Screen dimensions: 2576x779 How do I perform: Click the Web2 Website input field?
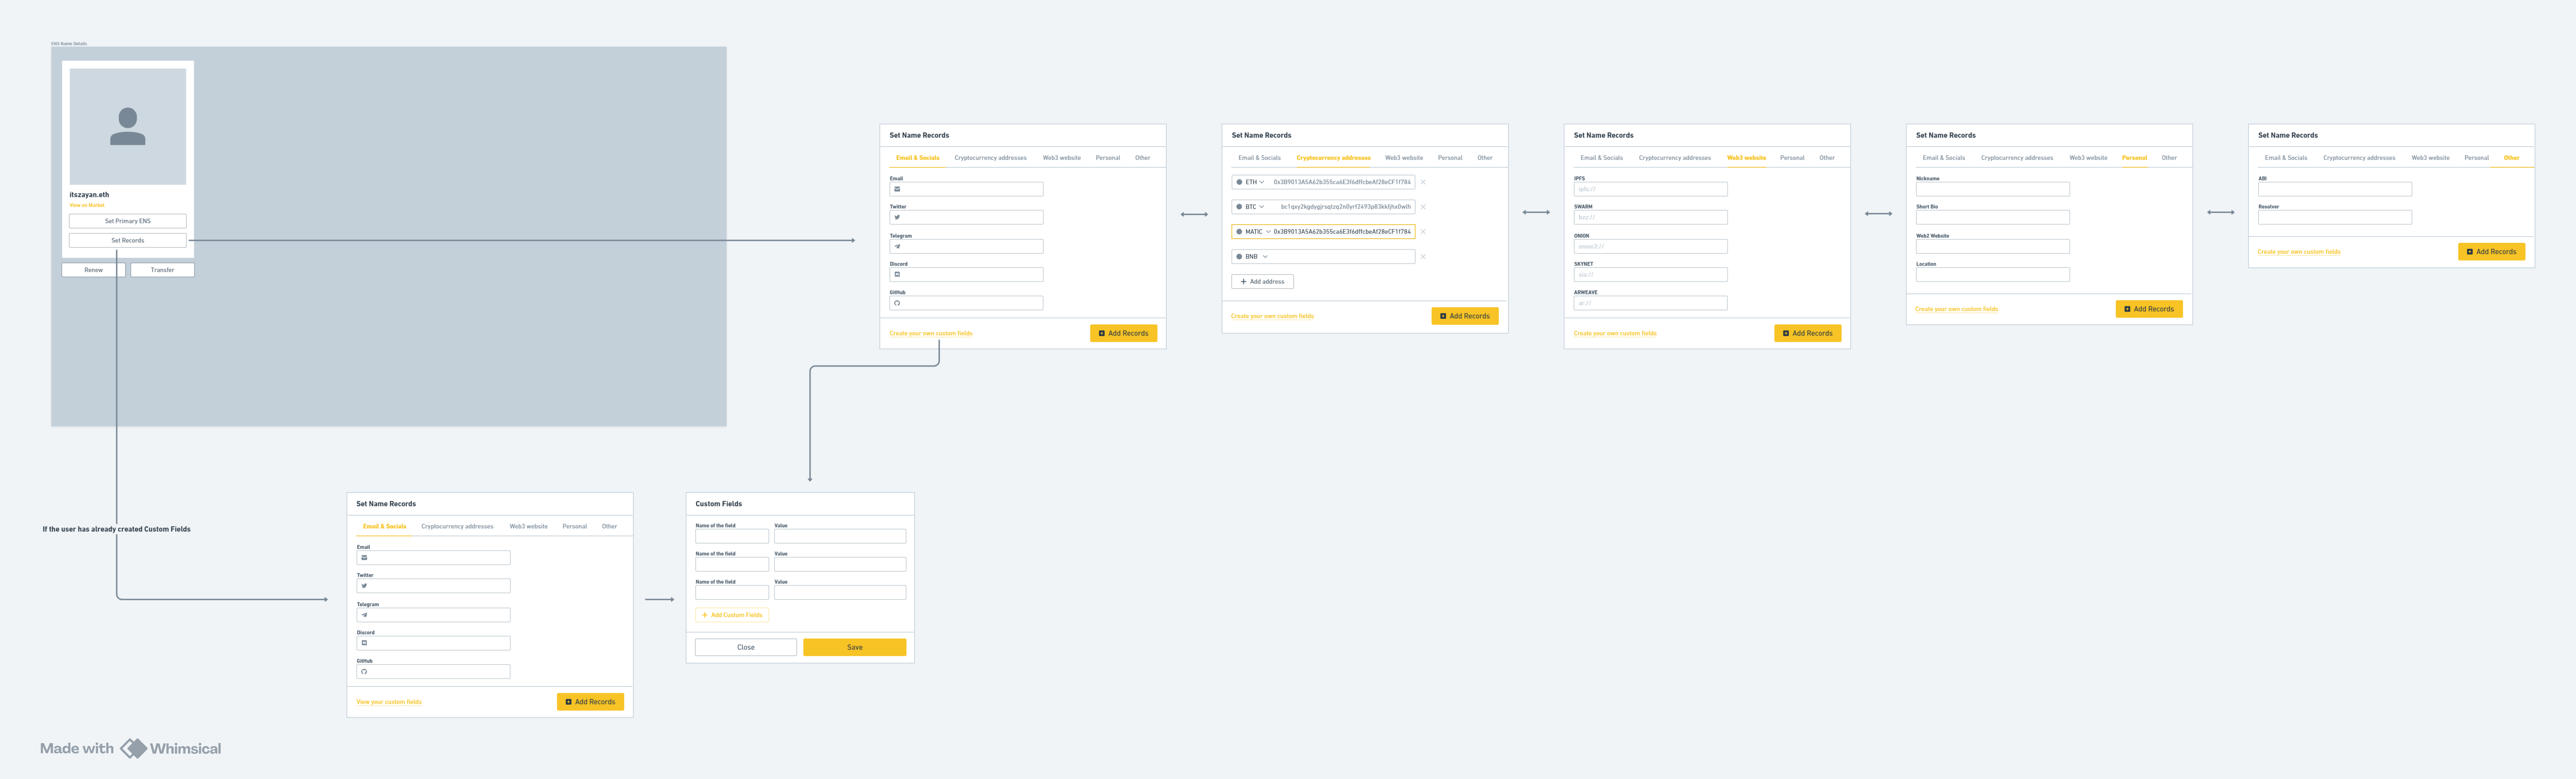click(1993, 246)
